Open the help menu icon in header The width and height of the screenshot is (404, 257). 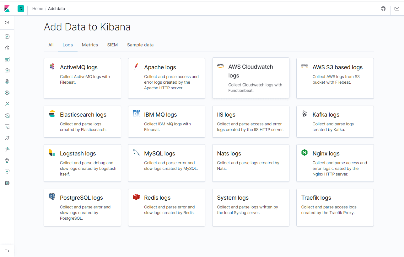(383, 9)
